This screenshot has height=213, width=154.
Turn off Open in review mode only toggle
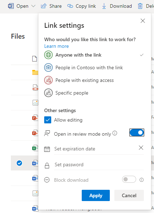(137, 133)
